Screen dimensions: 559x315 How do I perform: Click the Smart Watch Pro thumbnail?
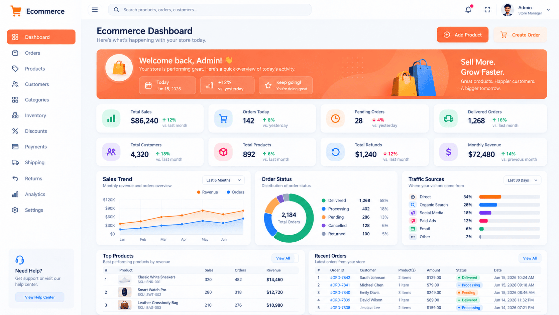coord(124,292)
